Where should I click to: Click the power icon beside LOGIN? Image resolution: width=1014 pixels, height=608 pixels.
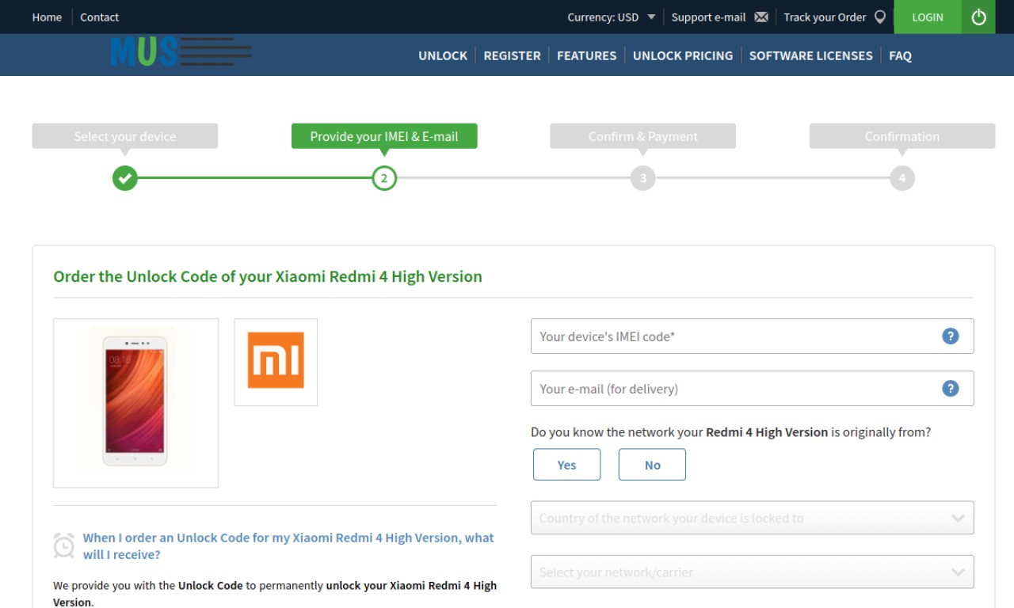pyautogui.click(x=978, y=17)
